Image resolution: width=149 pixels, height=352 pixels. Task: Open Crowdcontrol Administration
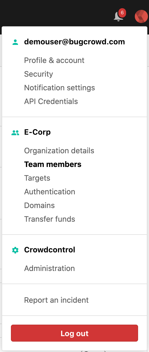click(x=49, y=269)
